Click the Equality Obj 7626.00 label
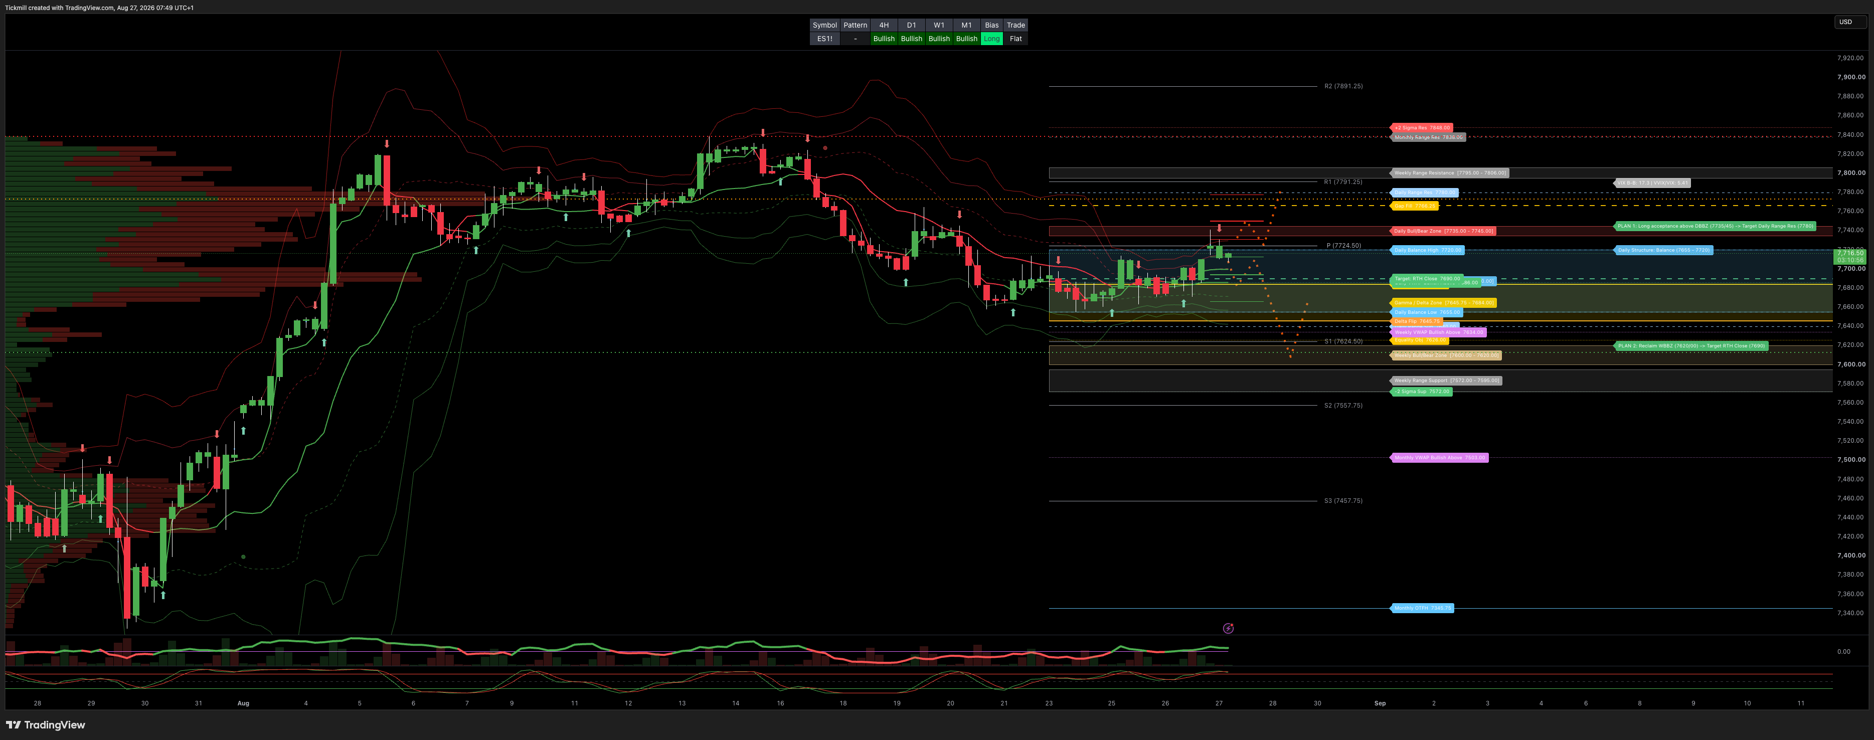The height and width of the screenshot is (740, 1874). coord(1419,340)
